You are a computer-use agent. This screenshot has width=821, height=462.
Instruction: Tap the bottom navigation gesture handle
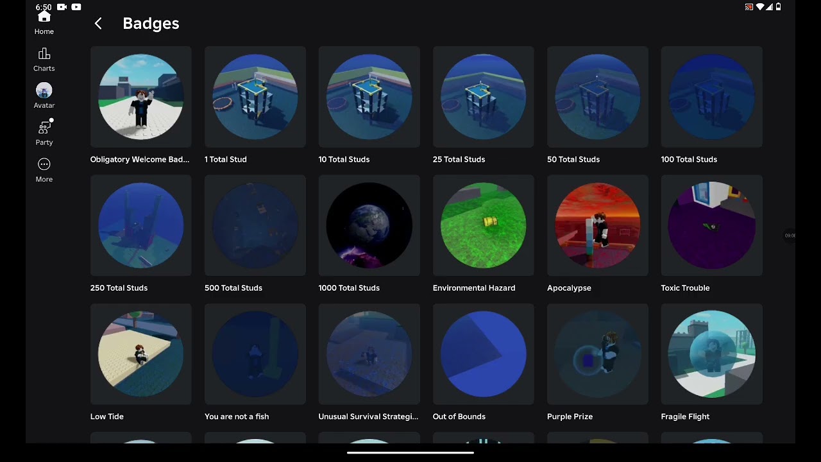[x=410, y=453]
